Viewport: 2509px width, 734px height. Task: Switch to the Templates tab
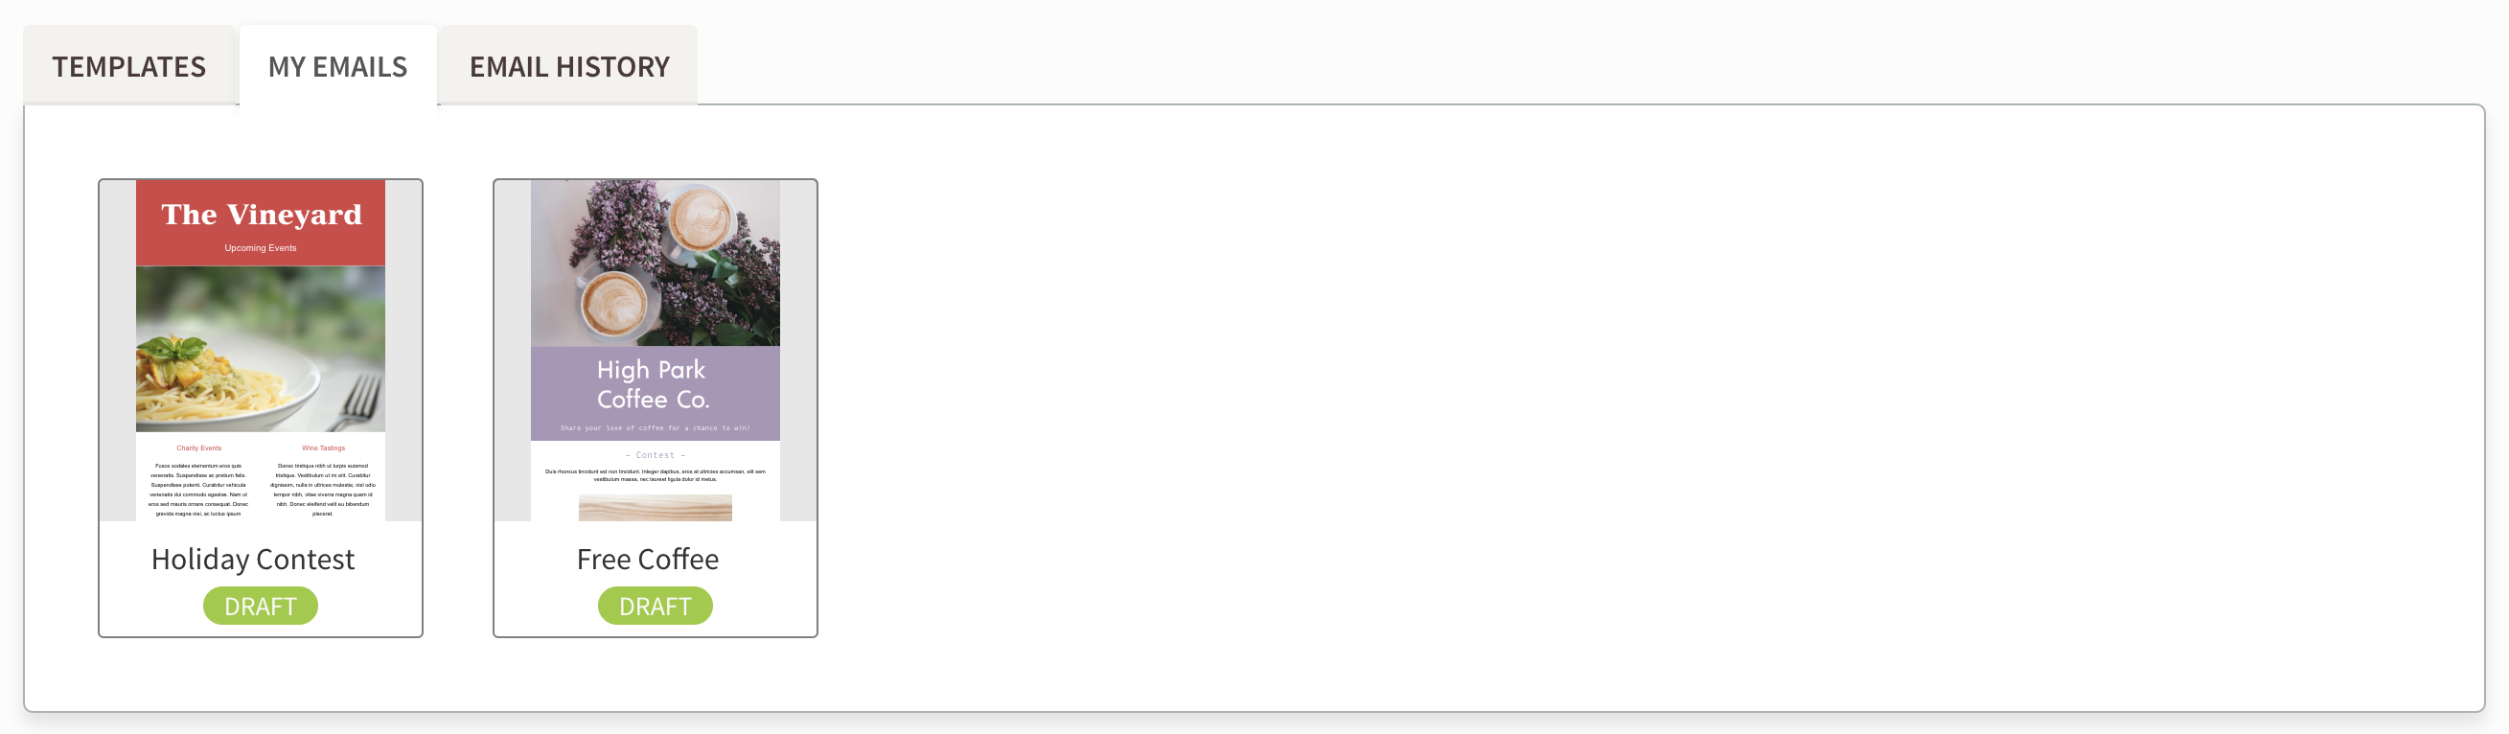(x=128, y=66)
